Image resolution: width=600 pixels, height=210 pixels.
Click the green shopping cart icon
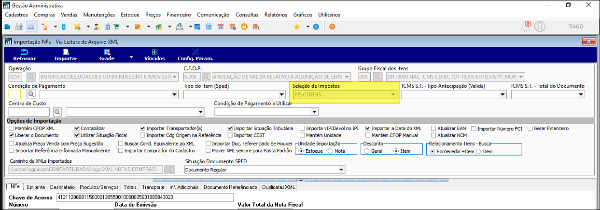[117, 26]
